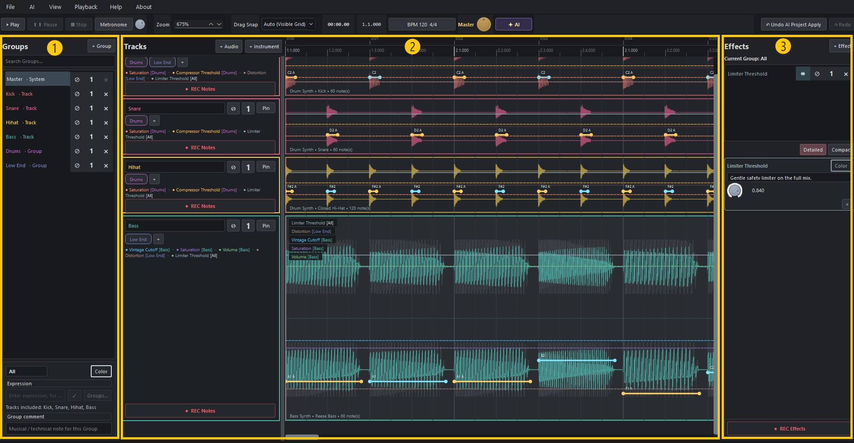Click the mute icon on the Hihat track
Image resolution: width=854 pixels, height=443 pixels.
[x=233, y=167]
